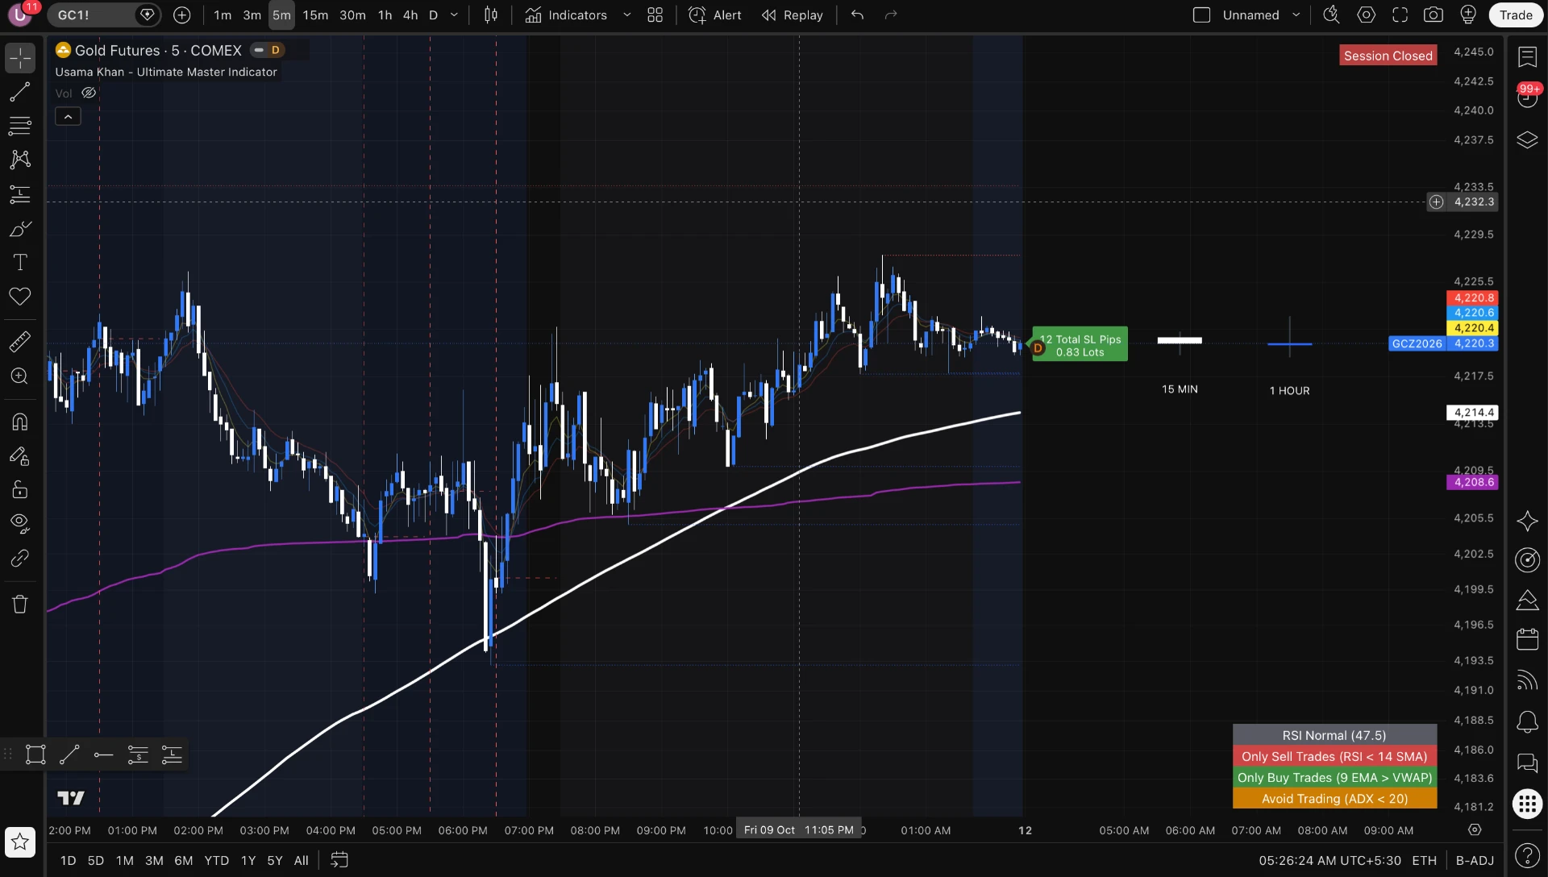Open the quick search icon
This screenshot has width=1548, height=877.
(1331, 15)
